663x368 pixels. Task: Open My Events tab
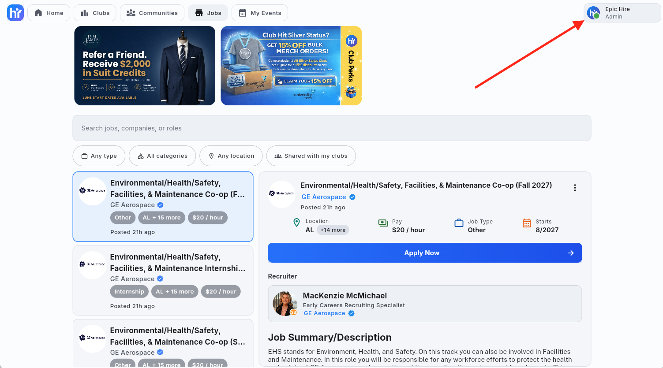tap(260, 13)
